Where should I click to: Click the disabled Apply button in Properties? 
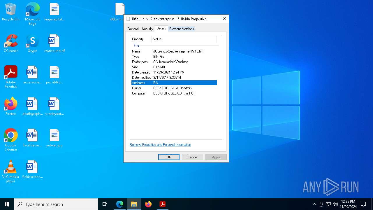click(x=216, y=157)
